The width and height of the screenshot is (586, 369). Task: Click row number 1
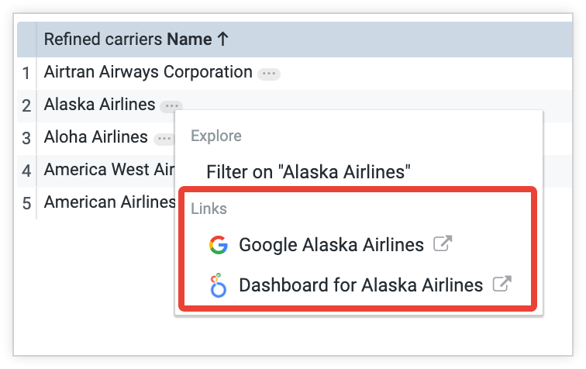click(26, 73)
